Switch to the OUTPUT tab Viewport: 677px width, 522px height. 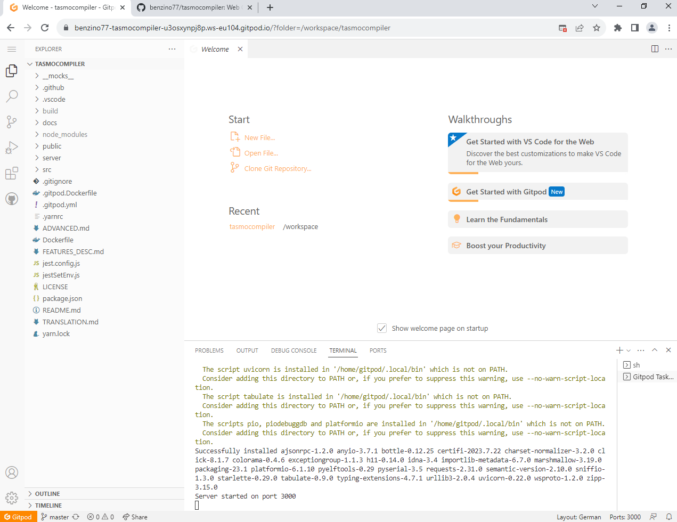tap(247, 350)
